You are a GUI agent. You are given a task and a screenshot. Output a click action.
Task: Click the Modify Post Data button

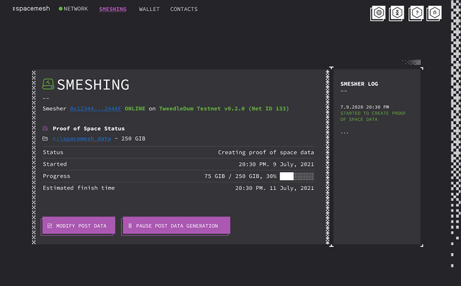(x=79, y=225)
